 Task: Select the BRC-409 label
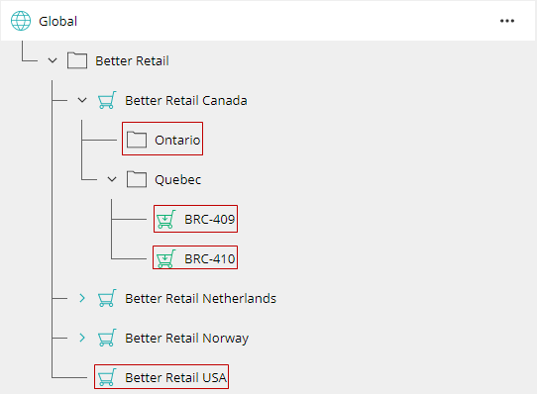[x=210, y=220]
